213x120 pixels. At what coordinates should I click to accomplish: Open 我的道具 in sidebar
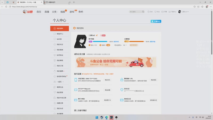[59, 71]
